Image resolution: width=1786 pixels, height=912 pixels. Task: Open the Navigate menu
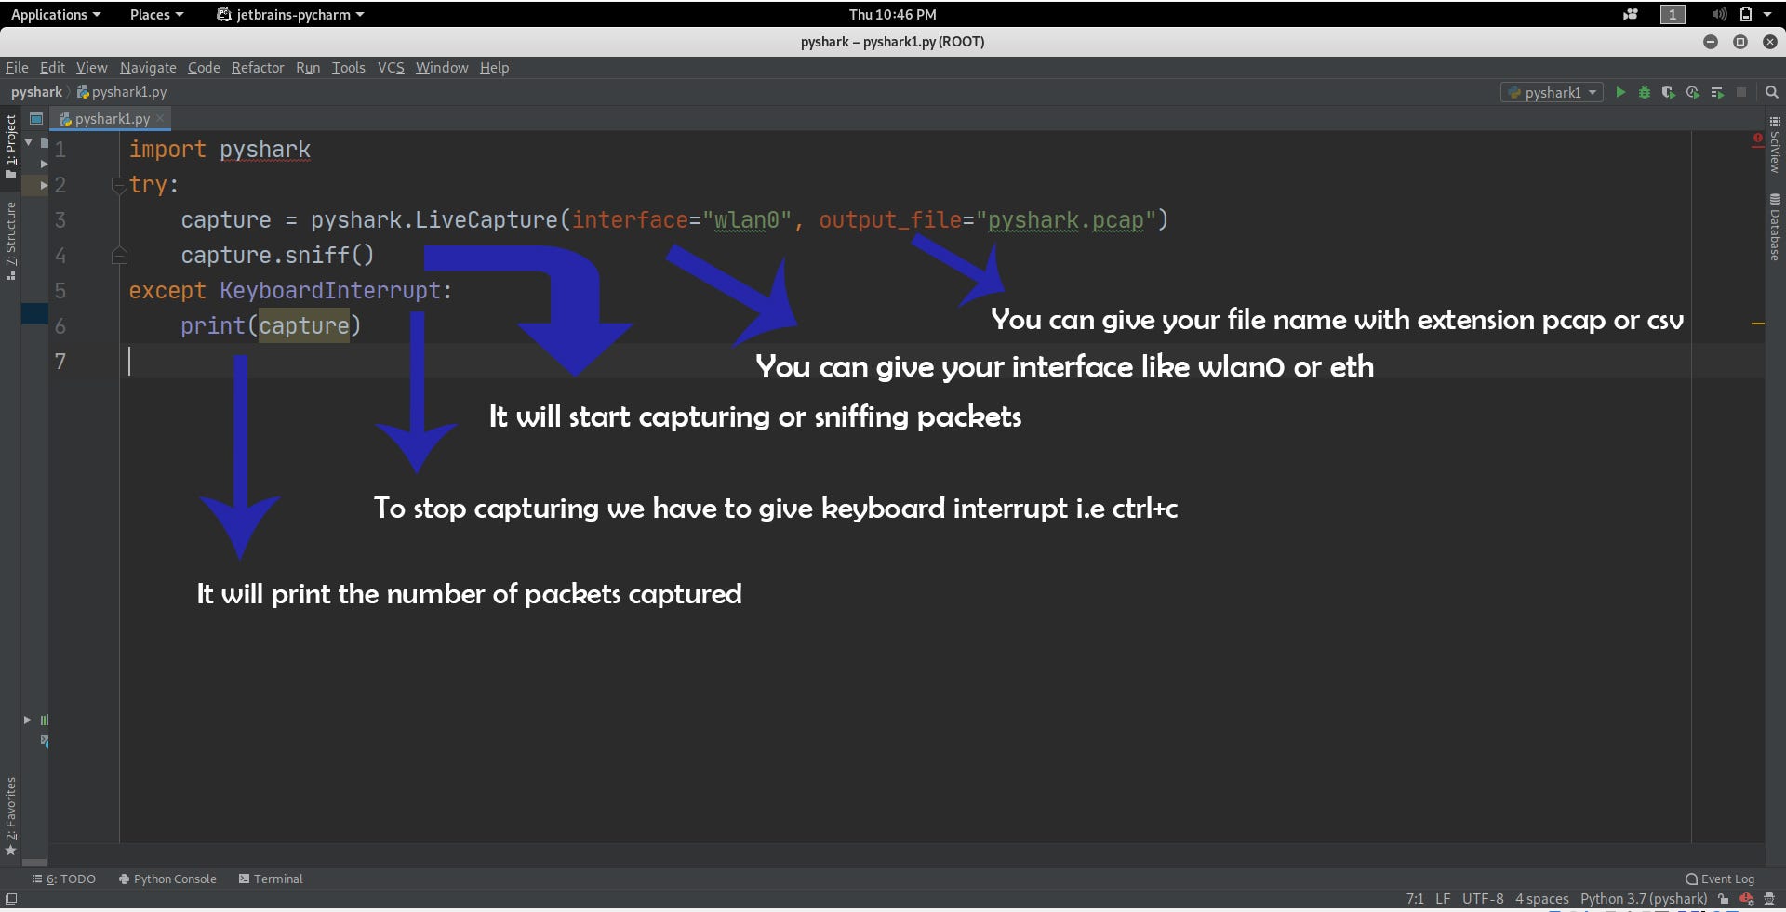(x=148, y=67)
